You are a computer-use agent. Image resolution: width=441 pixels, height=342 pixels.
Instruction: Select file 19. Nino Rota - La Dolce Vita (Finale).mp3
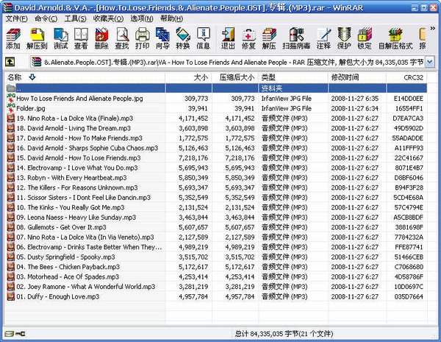pos(215,118)
